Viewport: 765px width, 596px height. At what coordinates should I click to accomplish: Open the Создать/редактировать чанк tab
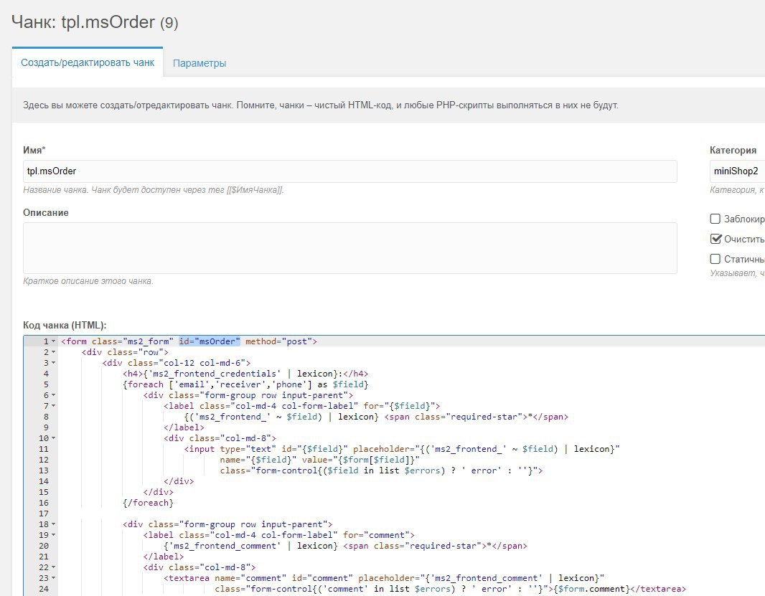coord(88,62)
